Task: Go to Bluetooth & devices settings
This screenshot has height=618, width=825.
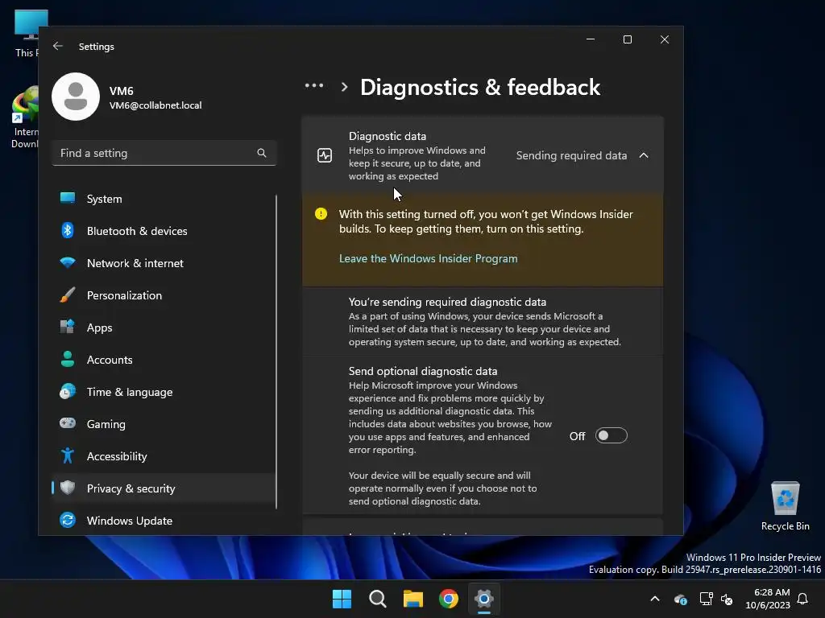Action: [164, 231]
